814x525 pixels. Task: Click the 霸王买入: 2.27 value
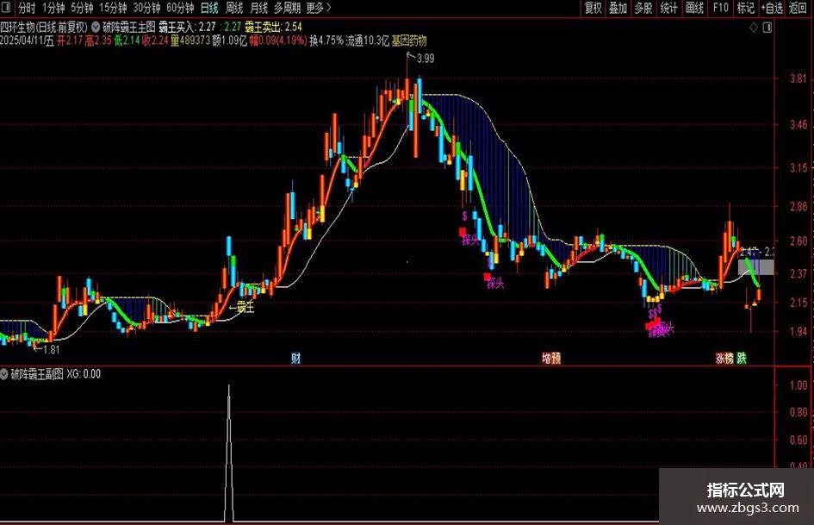tap(187, 27)
